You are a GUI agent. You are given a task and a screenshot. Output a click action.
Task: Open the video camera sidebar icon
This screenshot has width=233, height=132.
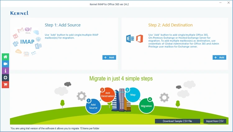point(6,64)
